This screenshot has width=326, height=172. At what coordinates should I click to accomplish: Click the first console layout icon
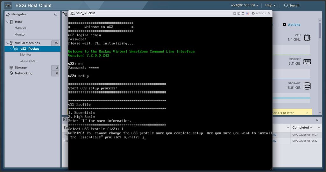(235, 13)
